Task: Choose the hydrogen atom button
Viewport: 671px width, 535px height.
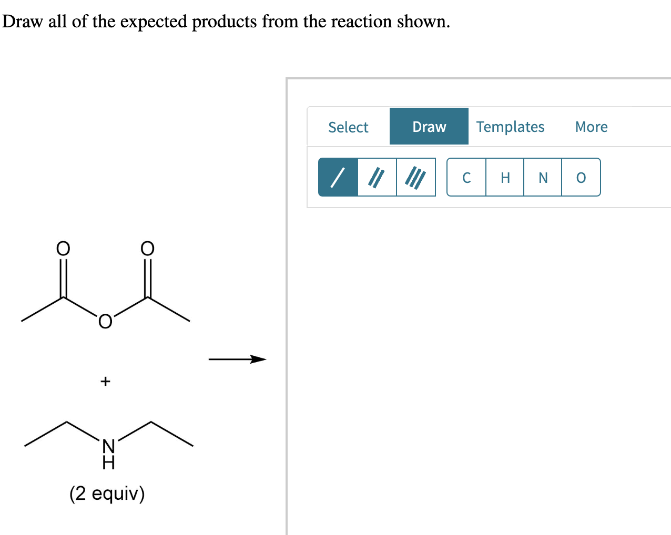Action: pos(505,177)
